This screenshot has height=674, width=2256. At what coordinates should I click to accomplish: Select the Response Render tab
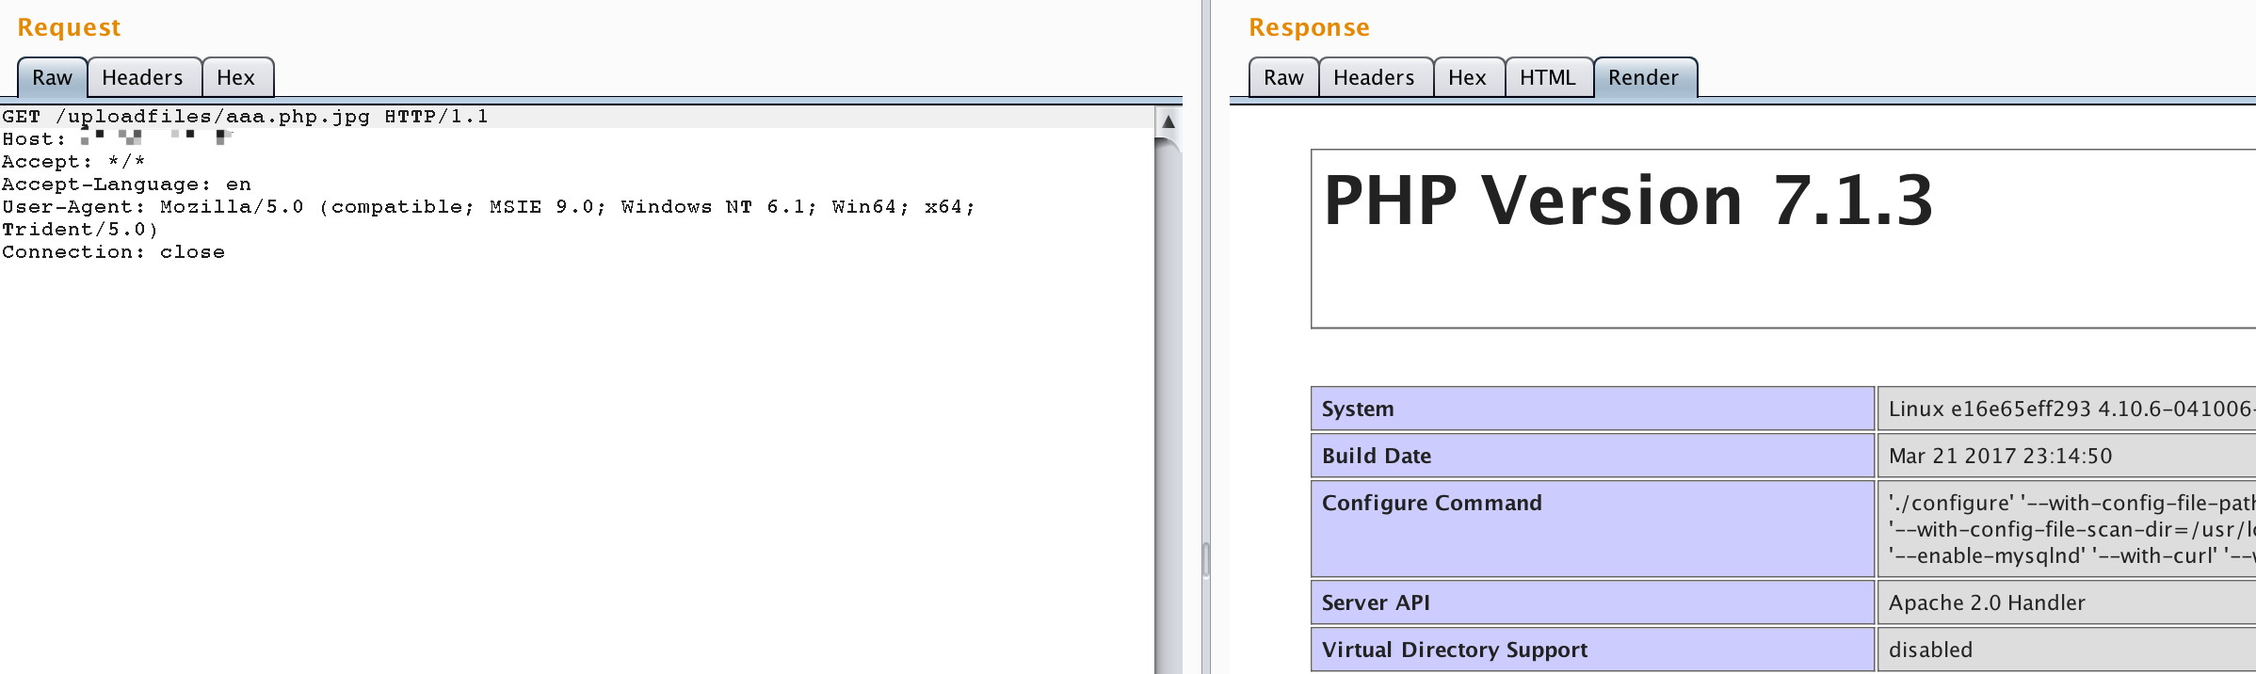[1643, 78]
